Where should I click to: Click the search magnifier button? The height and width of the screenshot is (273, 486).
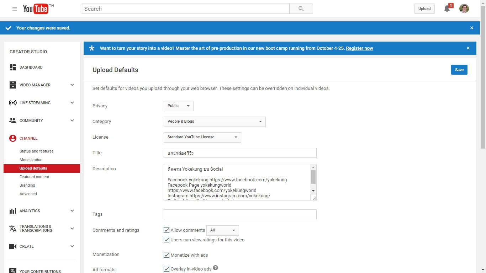[x=301, y=9]
